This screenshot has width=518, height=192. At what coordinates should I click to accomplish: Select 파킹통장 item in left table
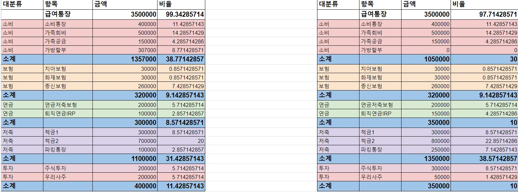(x=68, y=150)
